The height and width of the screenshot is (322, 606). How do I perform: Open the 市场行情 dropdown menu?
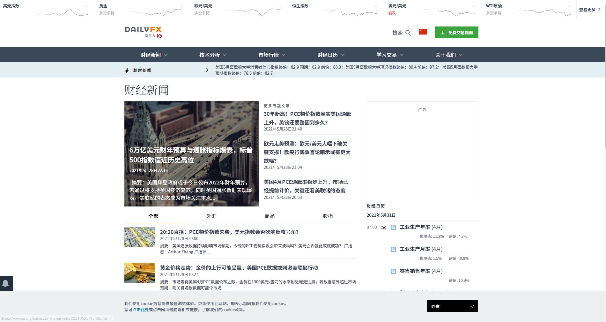[x=272, y=55]
